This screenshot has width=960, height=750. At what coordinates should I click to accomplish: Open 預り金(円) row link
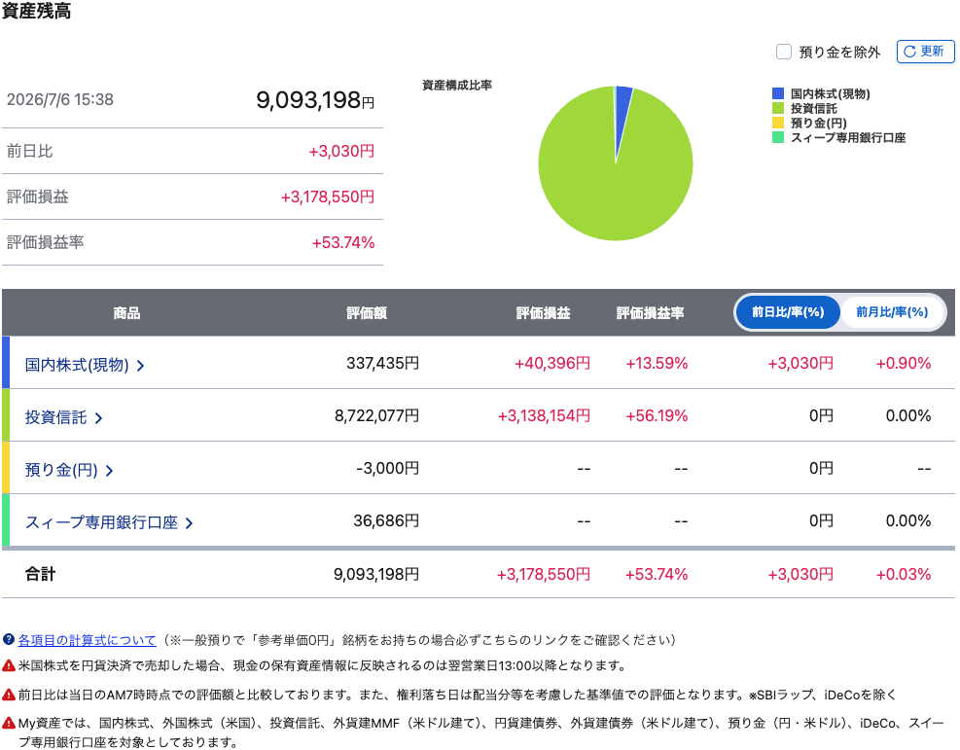(x=61, y=470)
